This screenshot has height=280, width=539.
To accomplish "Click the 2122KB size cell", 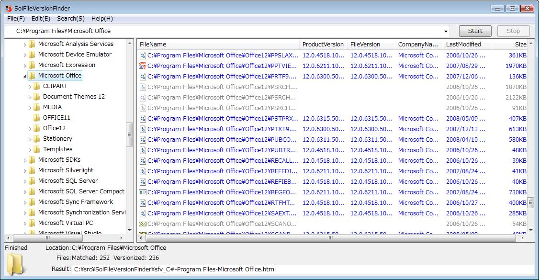I will pos(516,98).
